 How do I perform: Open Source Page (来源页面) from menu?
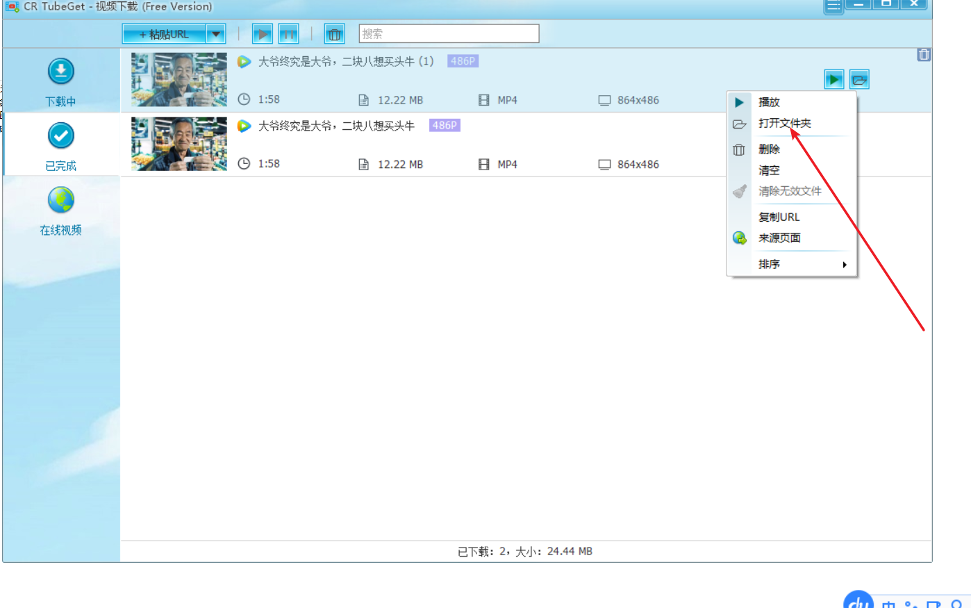(779, 238)
